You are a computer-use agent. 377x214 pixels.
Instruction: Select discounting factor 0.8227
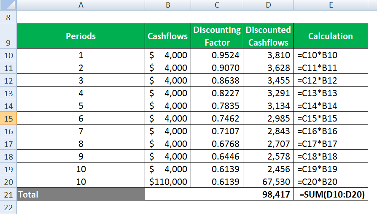(x=217, y=93)
